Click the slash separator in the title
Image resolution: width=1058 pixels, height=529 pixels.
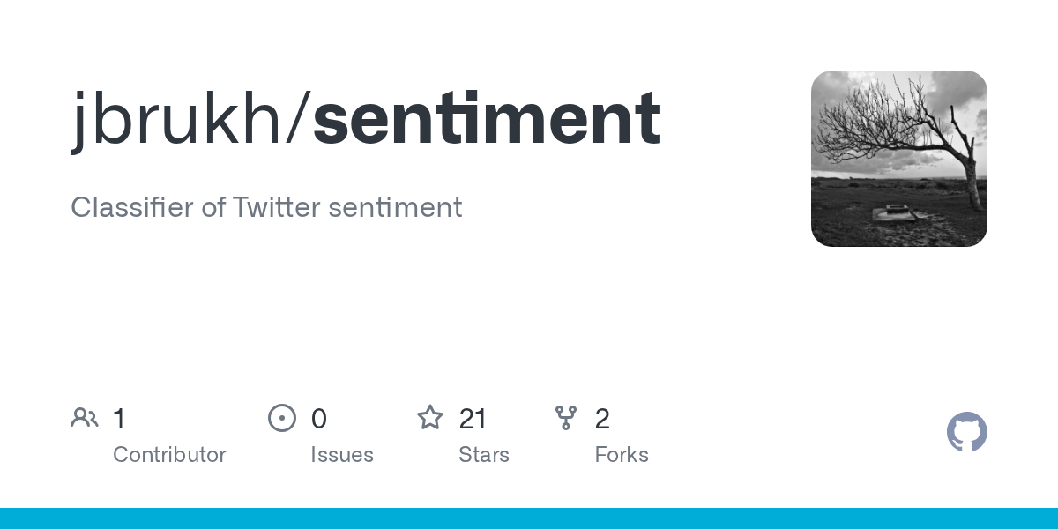click(299, 118)
